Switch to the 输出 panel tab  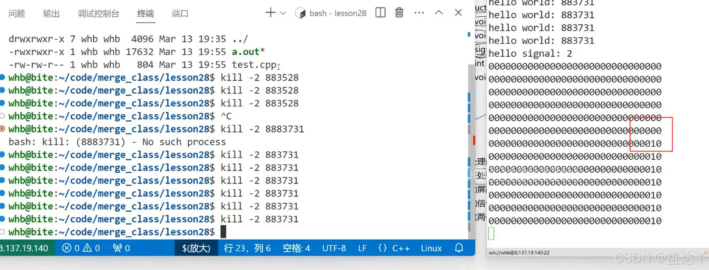tap(51, 14)
